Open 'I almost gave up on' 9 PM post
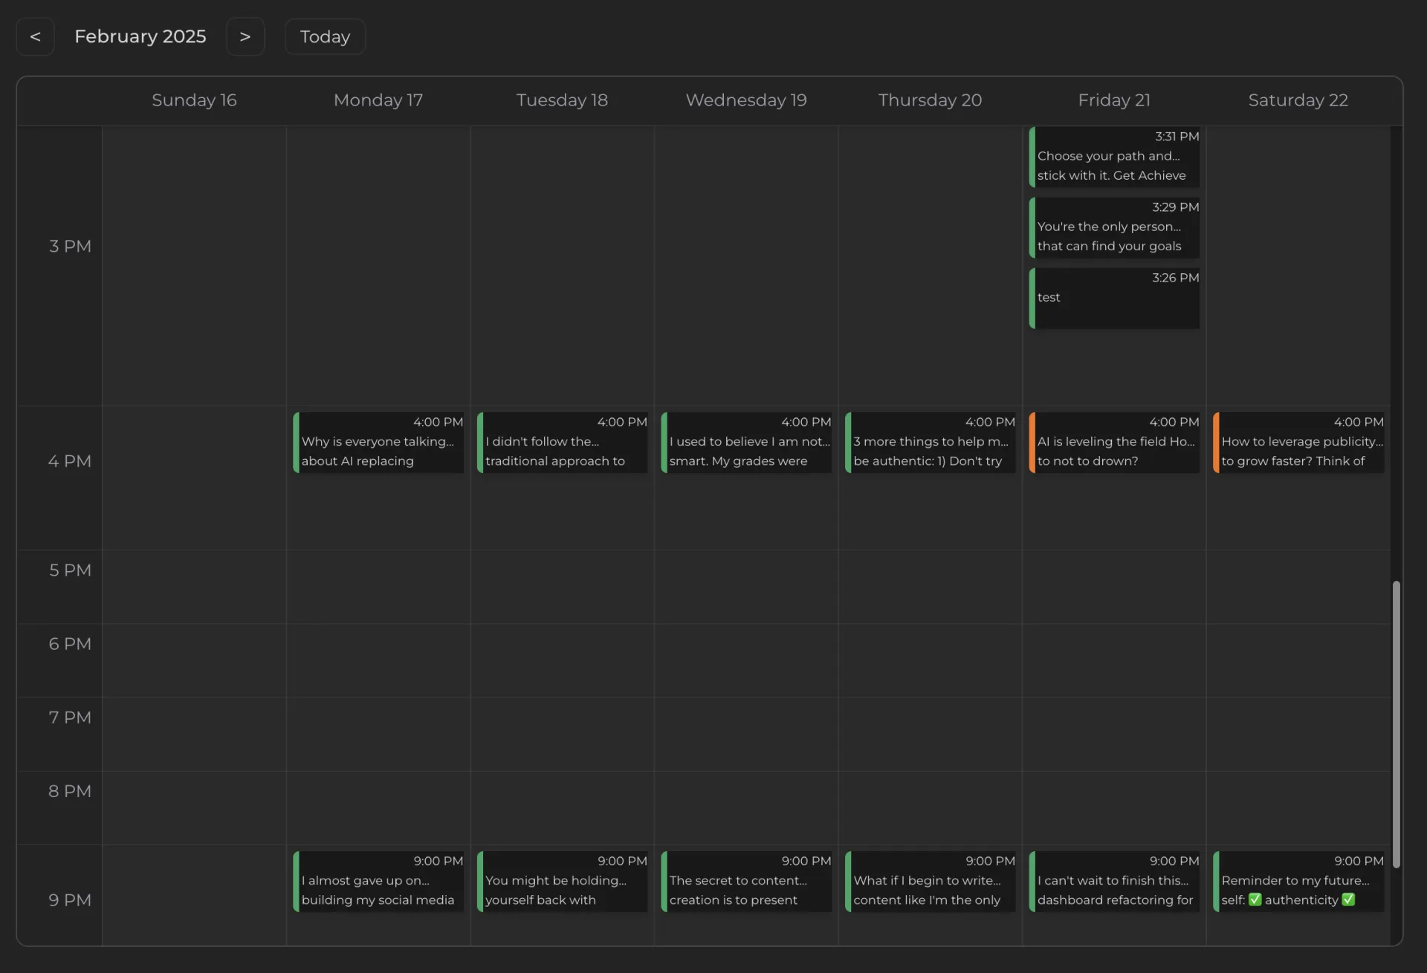 pos(378,882)
